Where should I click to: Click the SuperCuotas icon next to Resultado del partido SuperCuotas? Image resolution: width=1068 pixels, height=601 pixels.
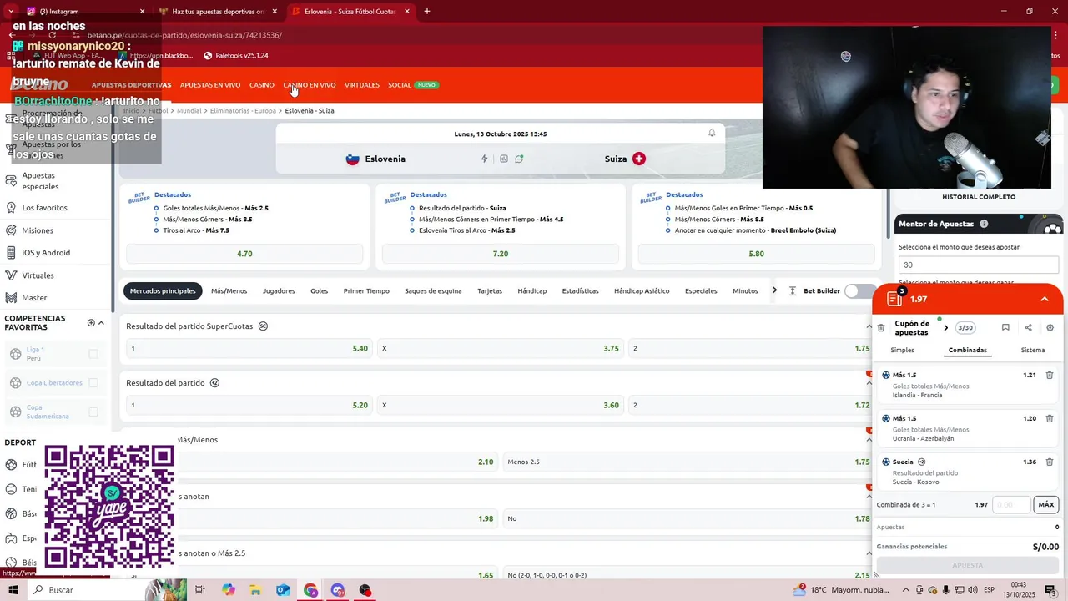(x=263, y=326)
